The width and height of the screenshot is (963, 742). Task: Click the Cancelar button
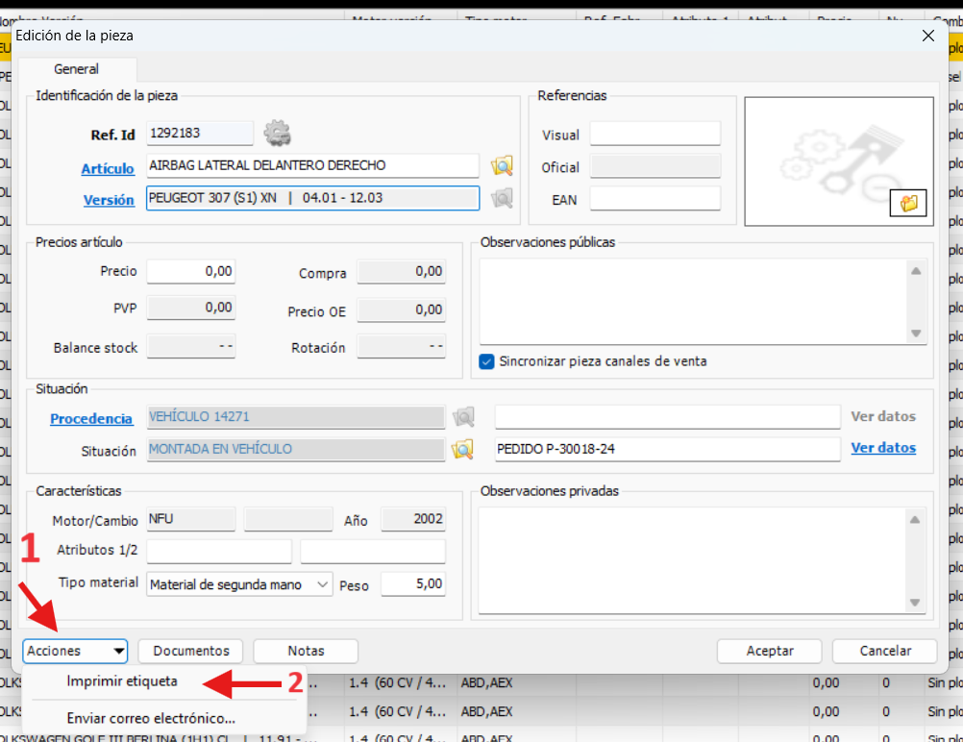pyautogui.click(x=884, y=651)
